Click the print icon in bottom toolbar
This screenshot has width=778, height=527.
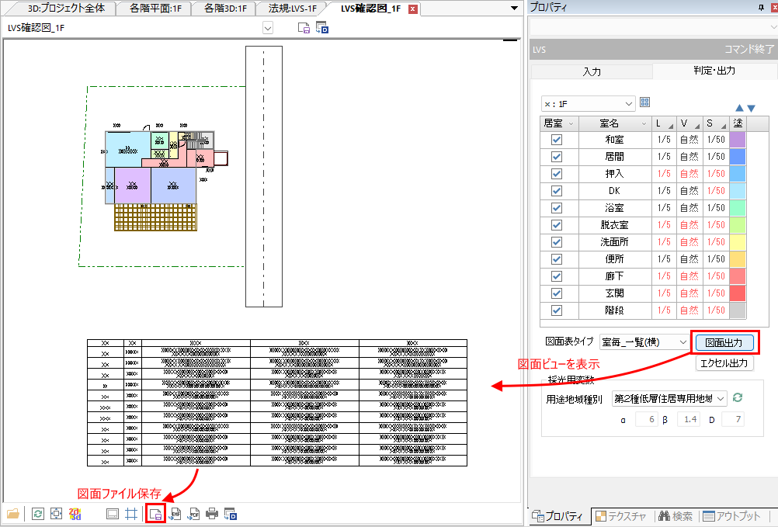pos(211,514)
